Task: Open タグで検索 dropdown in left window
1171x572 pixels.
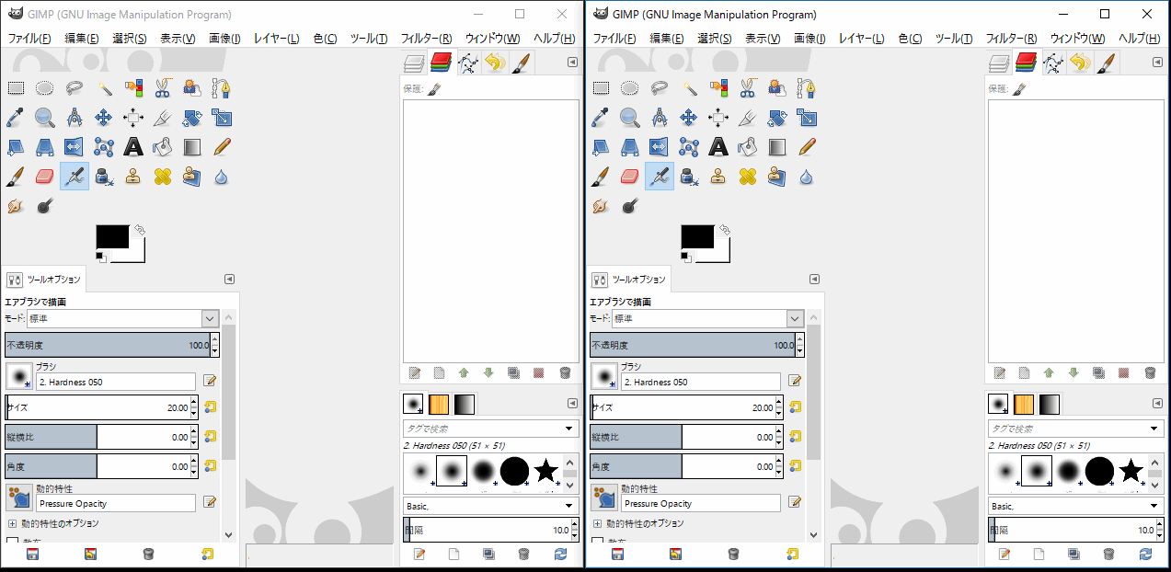Action: (568, 429)
